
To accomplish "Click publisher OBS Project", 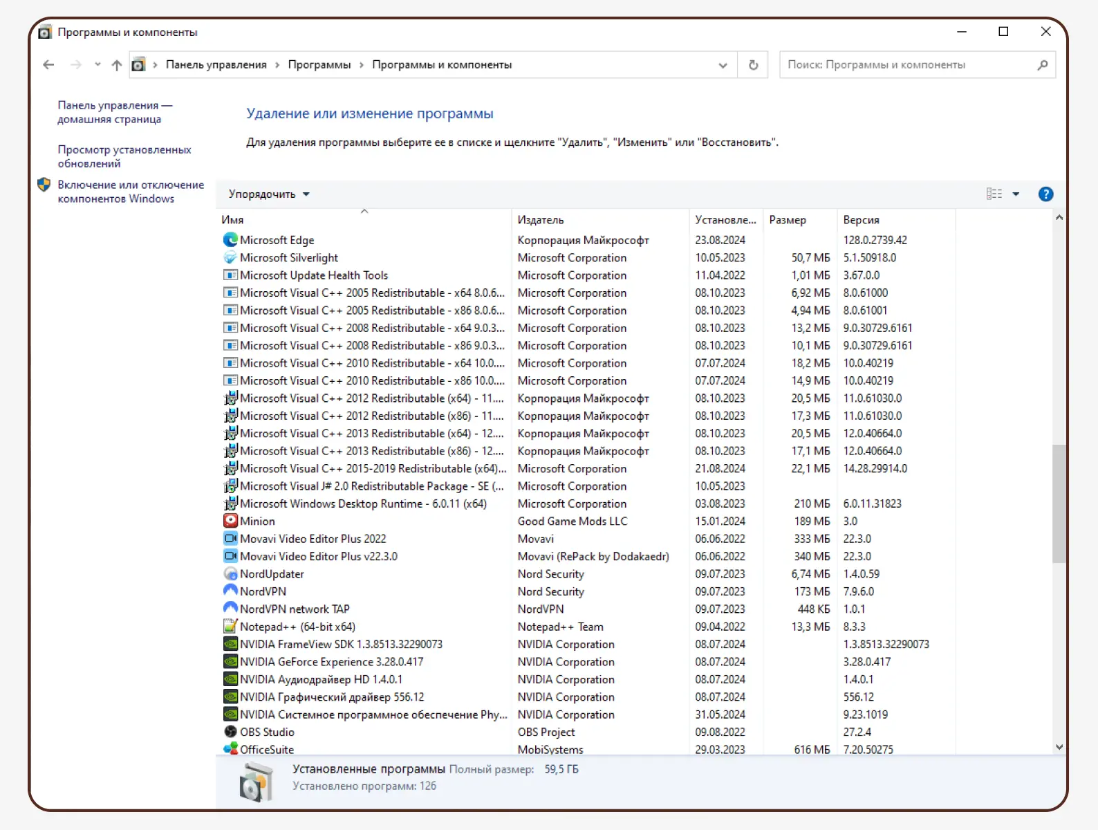I will click(546, 732).
